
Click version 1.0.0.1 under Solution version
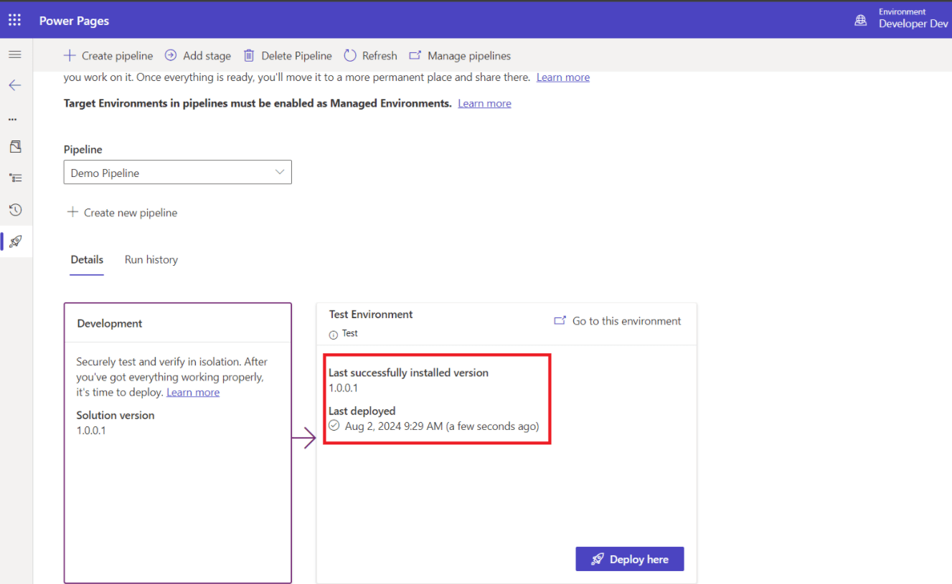pos(91,431)
